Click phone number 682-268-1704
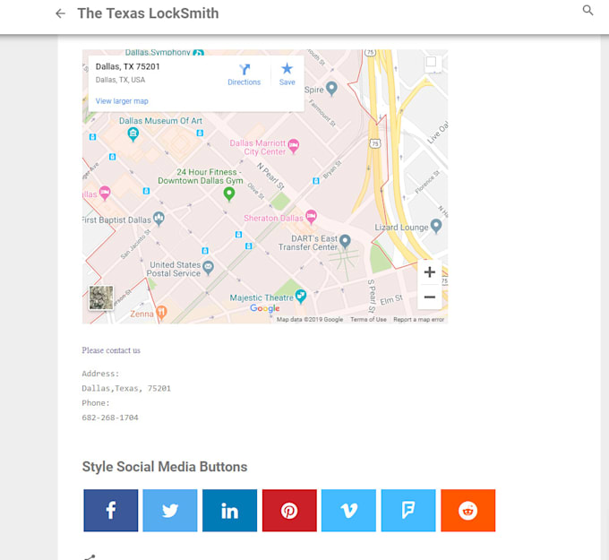609x560 pixels. (x=110, y=418)
